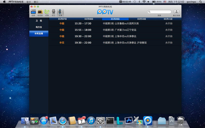Viewport: 205px width, 128px height.
Task: Select the 卫视 sidebar category
Action: [39, 21]
